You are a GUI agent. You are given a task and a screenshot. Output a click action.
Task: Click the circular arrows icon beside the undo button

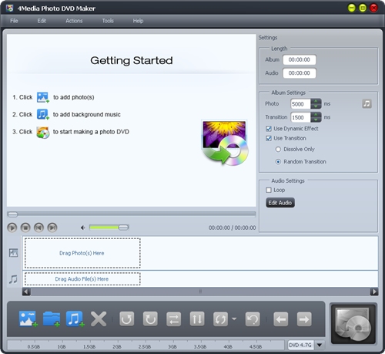click(x=220, y=319)
